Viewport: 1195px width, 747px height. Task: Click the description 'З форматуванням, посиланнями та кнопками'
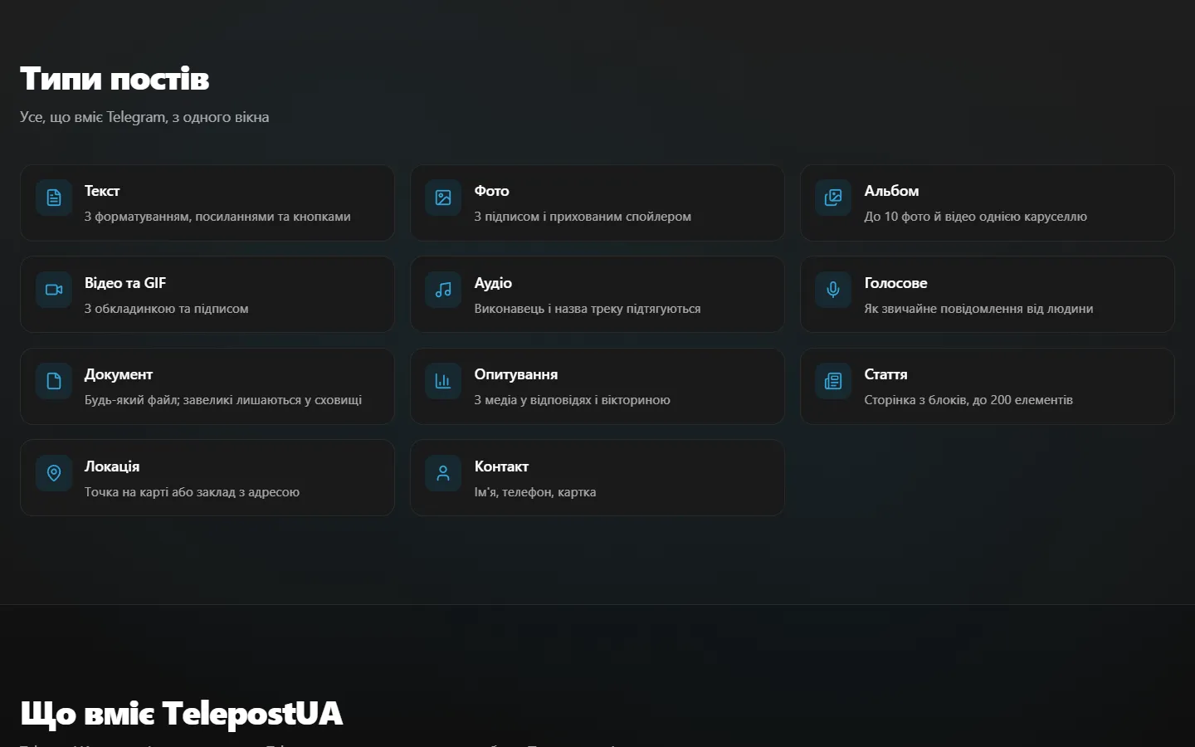[217, 217]
